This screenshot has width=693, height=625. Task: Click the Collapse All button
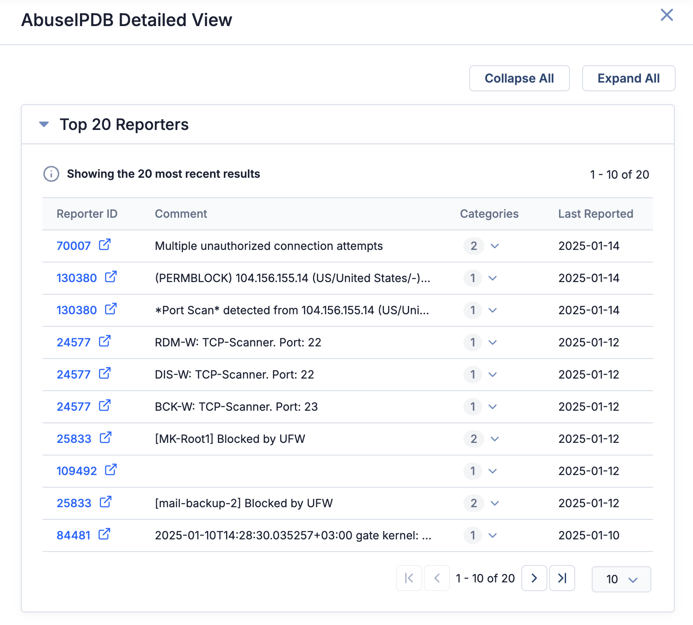519,78
